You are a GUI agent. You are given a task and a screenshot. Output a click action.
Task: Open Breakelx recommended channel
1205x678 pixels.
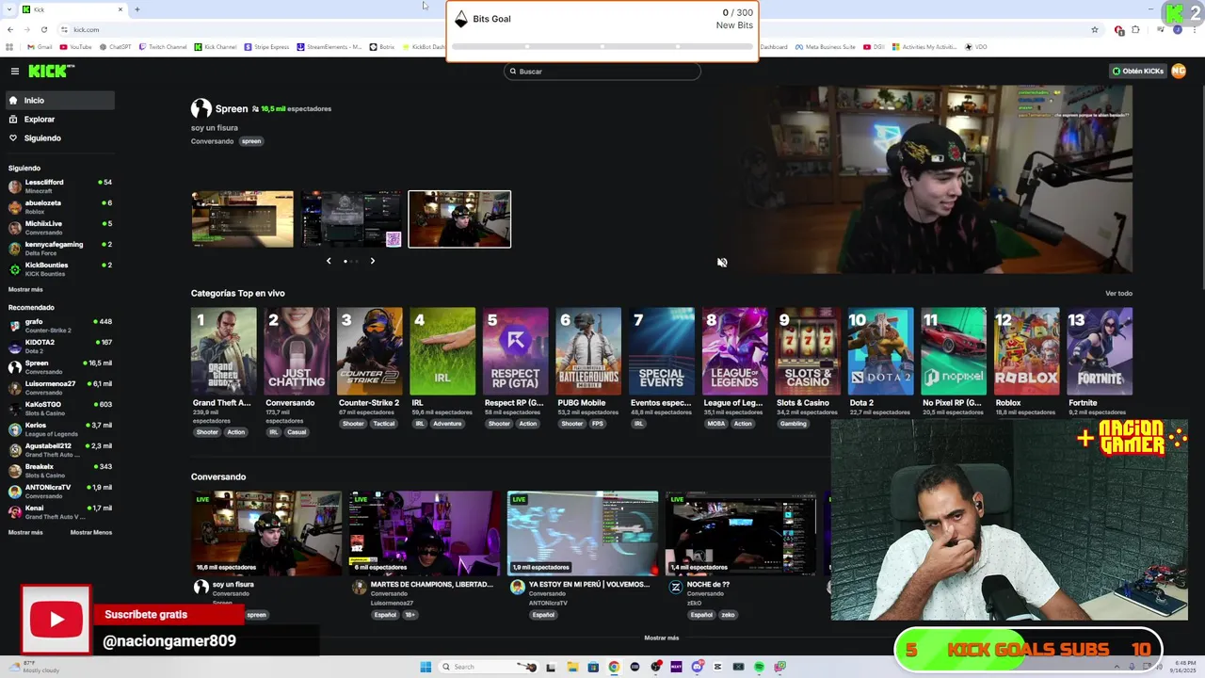coord(58,470)
